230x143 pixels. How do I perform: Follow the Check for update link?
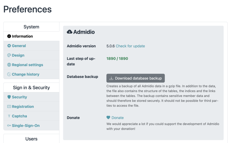[130, 46]
